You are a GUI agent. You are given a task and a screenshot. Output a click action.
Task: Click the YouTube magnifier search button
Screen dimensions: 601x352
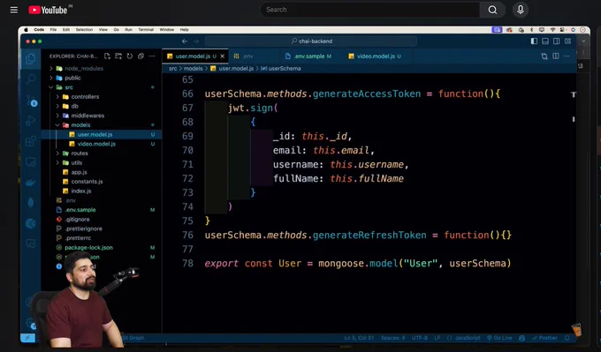[x=492, y=10]
